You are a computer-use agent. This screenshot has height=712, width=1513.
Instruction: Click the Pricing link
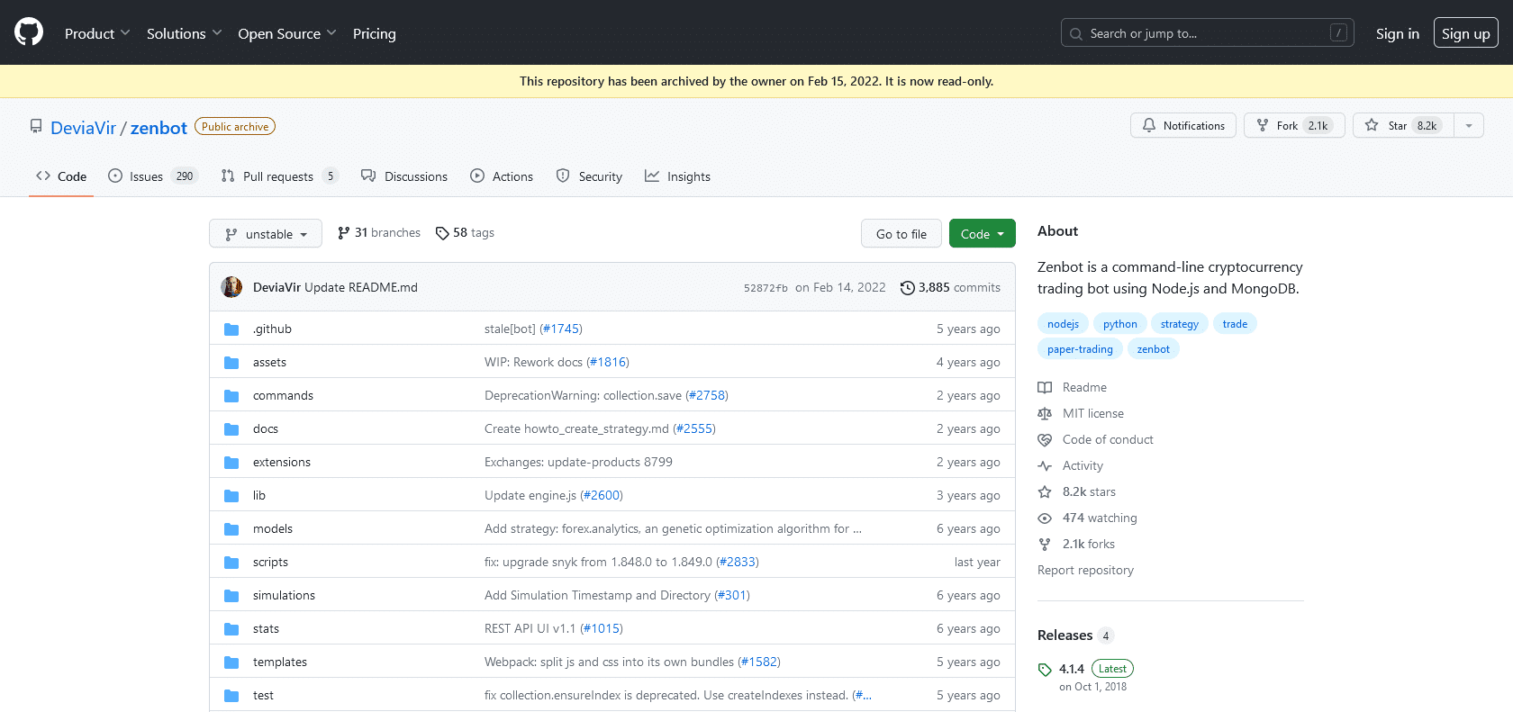(x=375, y=33)
